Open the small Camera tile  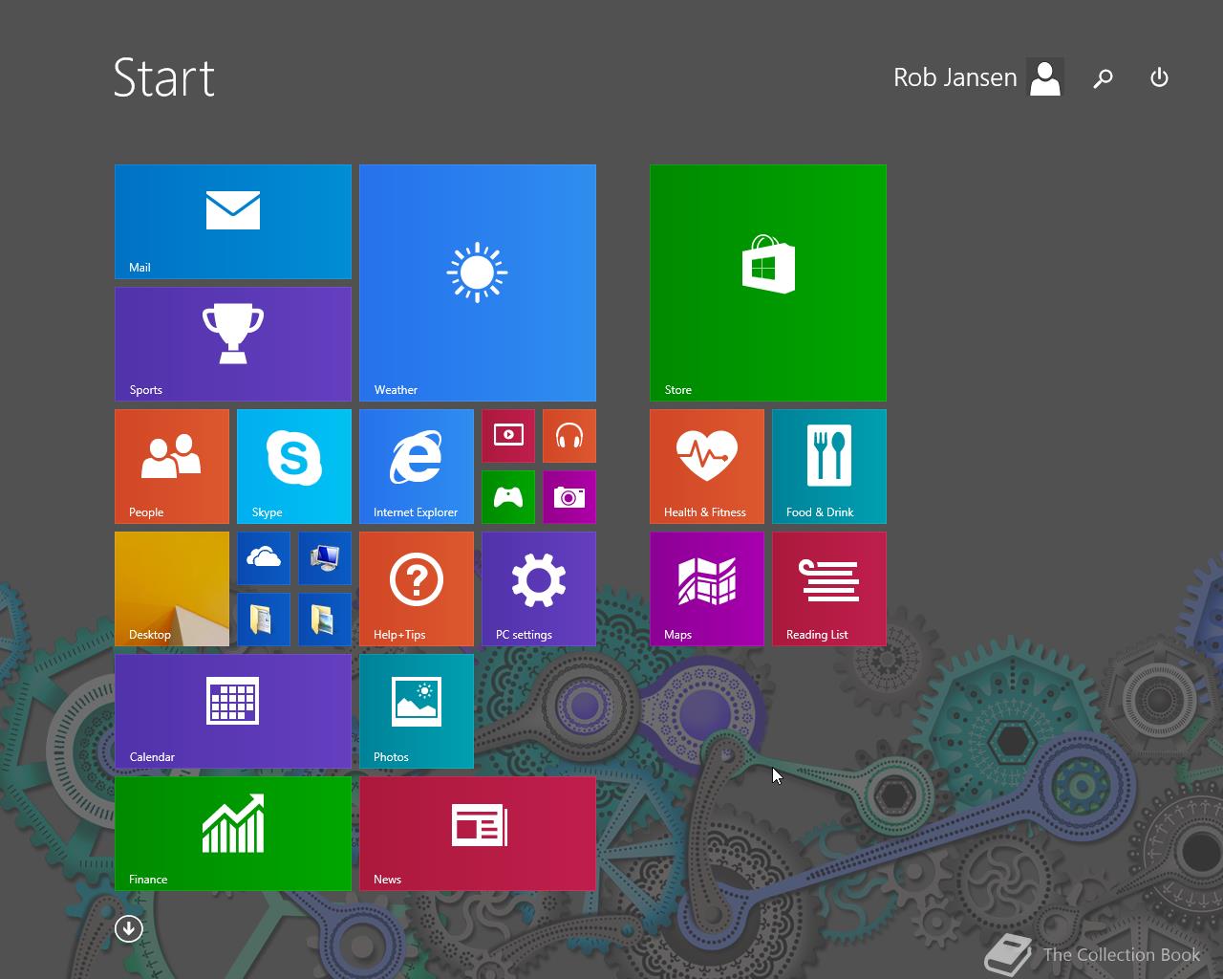pos(569,497)
